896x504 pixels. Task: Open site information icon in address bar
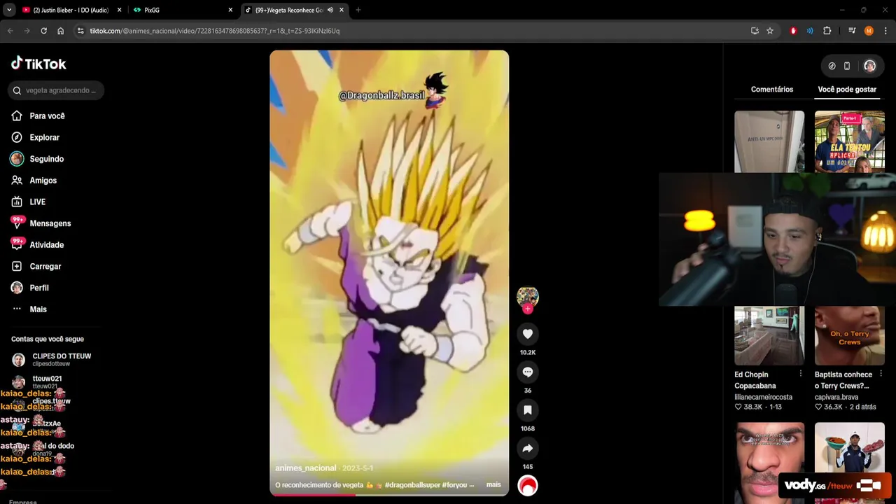tap(80, 31)
